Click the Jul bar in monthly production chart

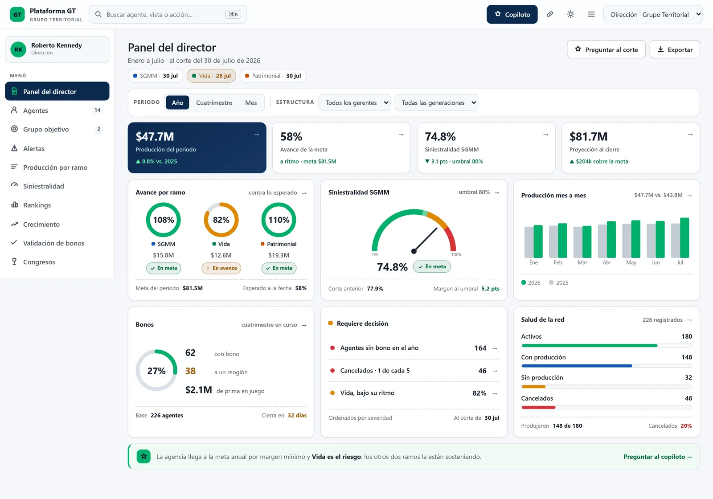[x=684, y=238]
